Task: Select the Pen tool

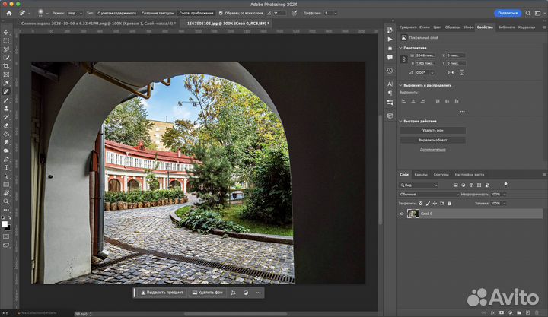Action: pos(6,160)
